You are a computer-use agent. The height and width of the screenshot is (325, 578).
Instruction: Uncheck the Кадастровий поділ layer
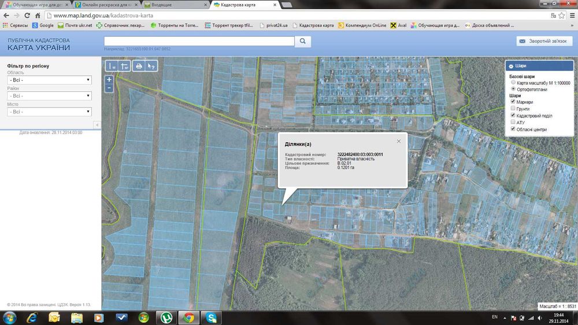pyautogui.click(x=513, y=115)
